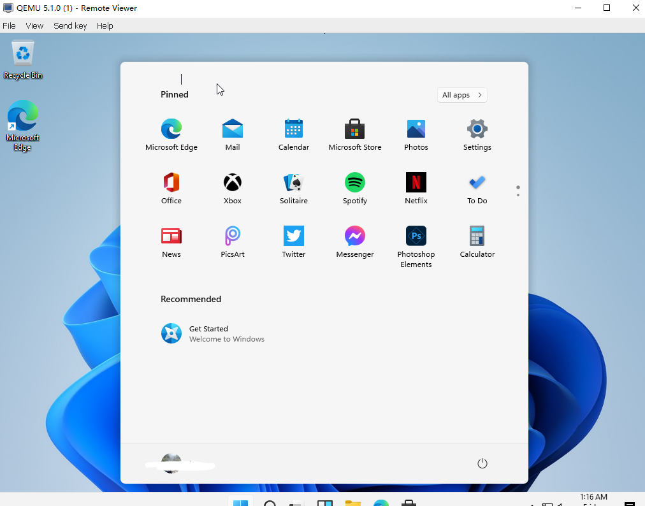Click the user account profile picture
The height and width of the screenshot is (506, 645).
pos(171,463)
